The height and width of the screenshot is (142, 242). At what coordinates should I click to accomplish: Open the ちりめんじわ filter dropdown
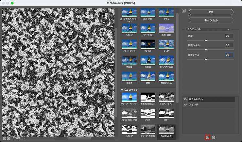(x=208, y=29)
